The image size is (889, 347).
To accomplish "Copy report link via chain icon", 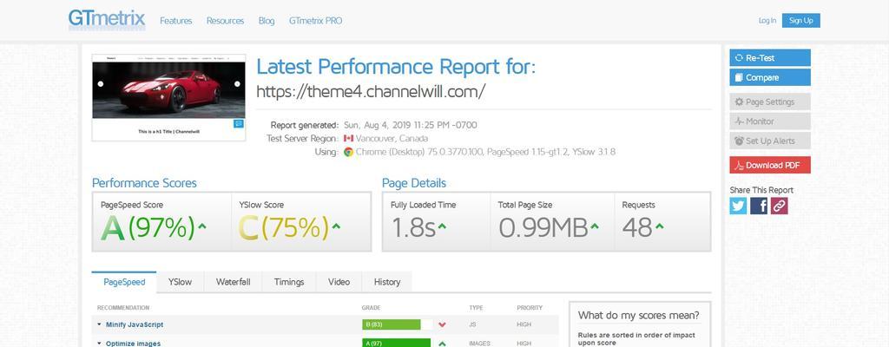I will coord(780,206).
